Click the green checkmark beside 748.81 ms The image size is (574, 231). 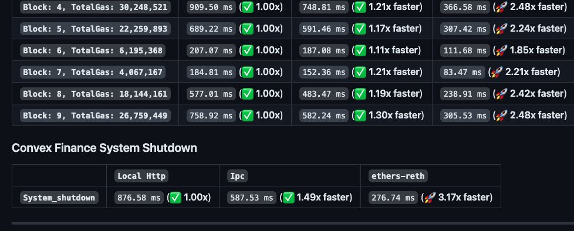[x=360, y=7]
